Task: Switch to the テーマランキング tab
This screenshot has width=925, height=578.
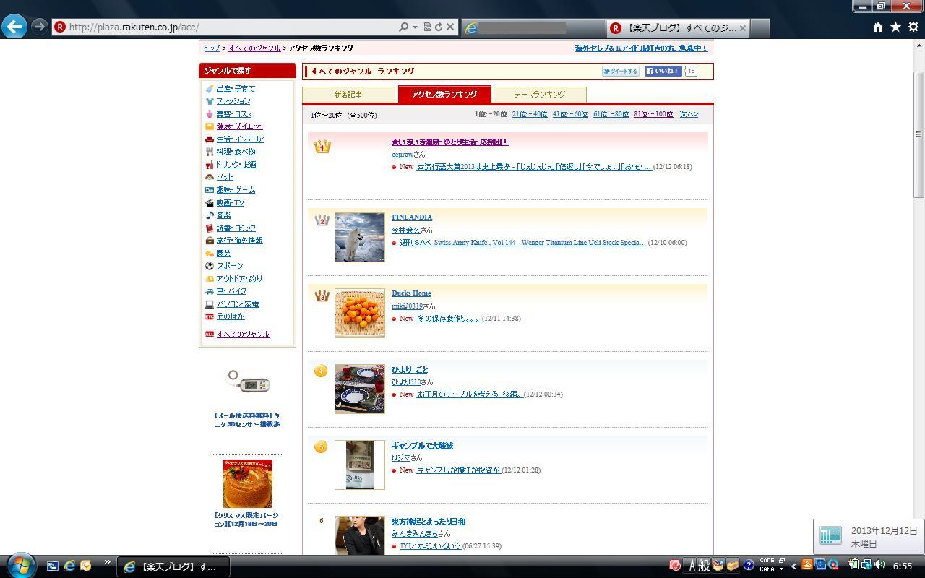Action: click(539, 95)
